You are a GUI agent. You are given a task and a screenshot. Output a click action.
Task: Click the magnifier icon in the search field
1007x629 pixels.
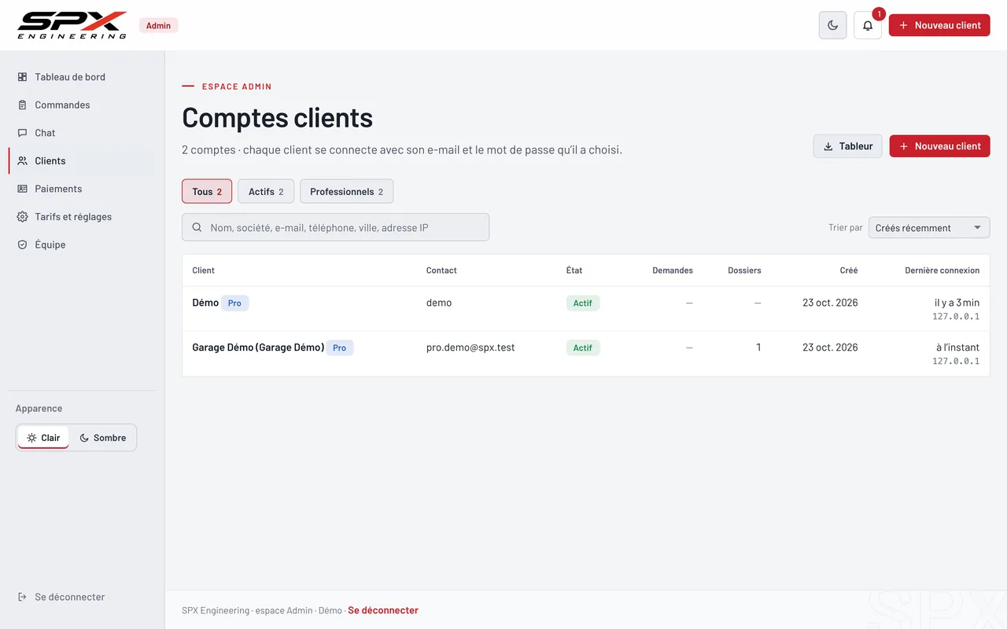(x=197, y=227)
